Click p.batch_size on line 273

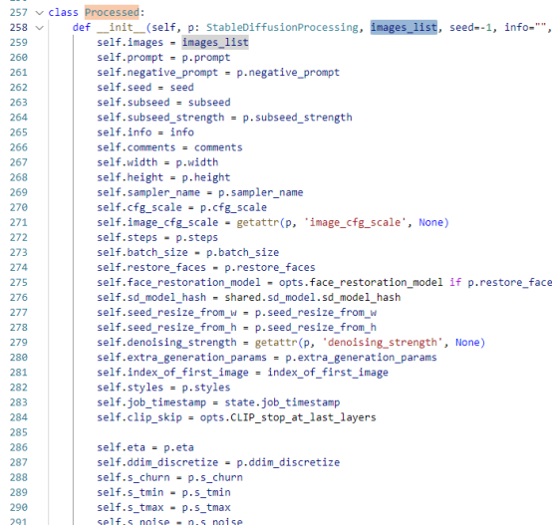tap(242, 252)
